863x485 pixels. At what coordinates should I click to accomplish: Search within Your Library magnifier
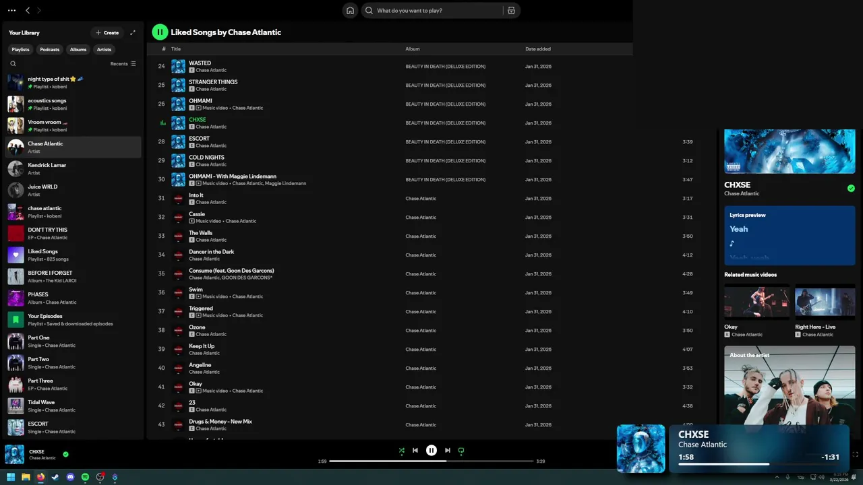(13, 64)
